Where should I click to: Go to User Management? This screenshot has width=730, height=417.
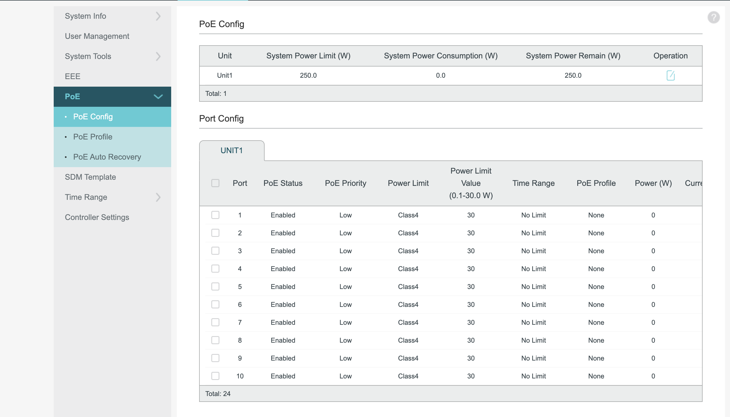point(97,36)
